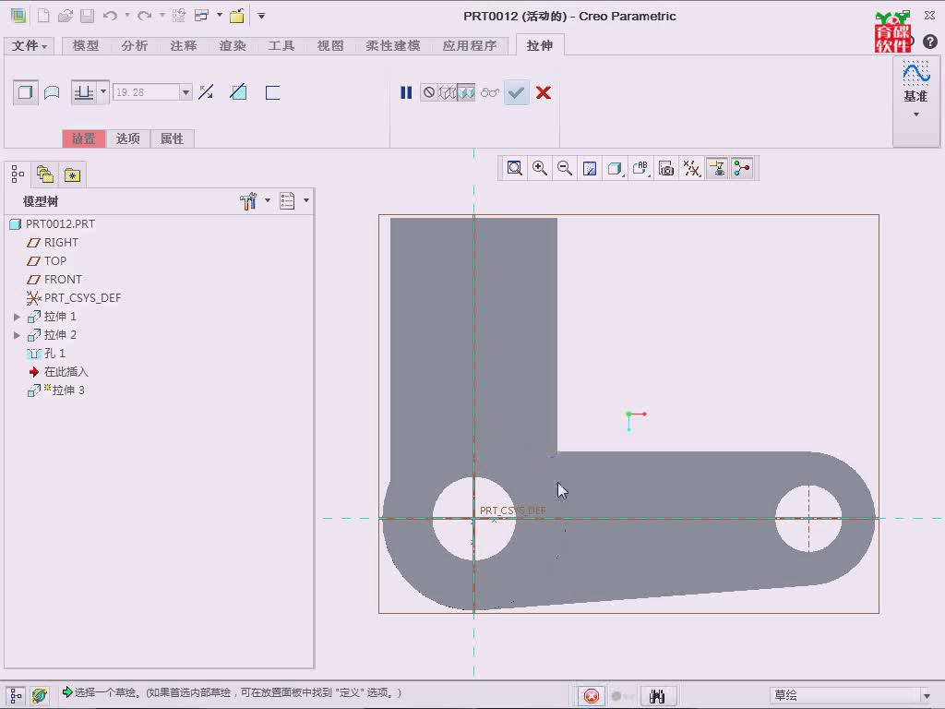Click the blind depth option icon
This screenshot has width=945, height=709.
coord(83,92)
